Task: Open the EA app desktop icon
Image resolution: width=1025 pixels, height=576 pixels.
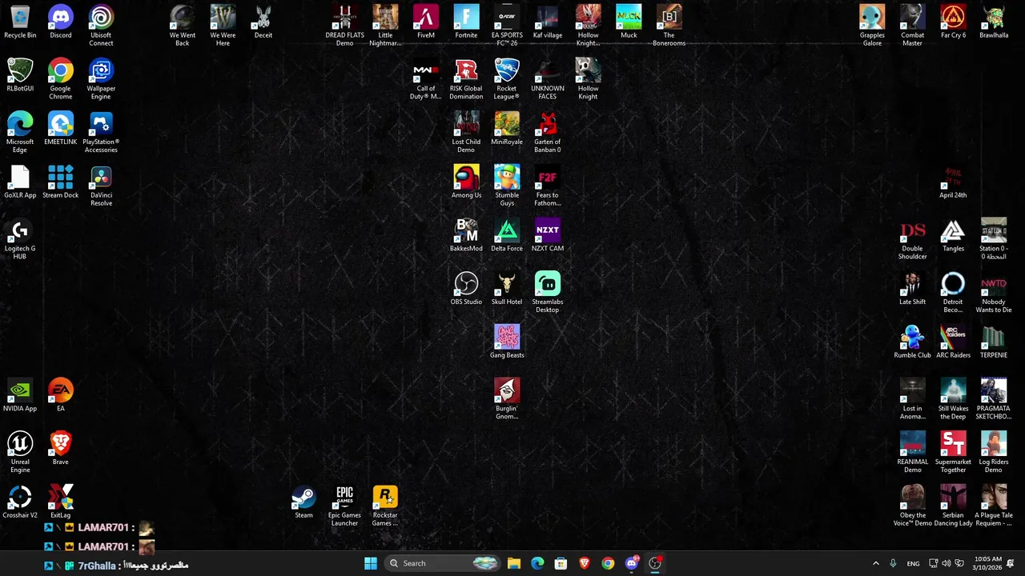Action: click(x=60, y=395)
